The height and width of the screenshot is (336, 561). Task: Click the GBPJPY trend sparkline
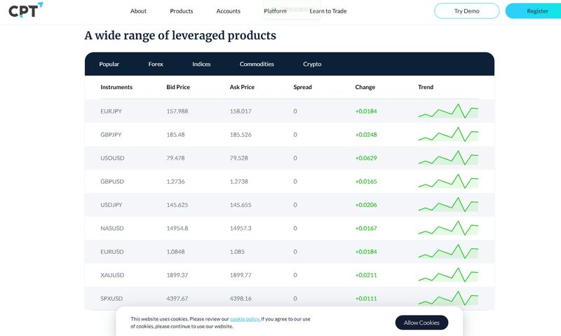point(448,134)
